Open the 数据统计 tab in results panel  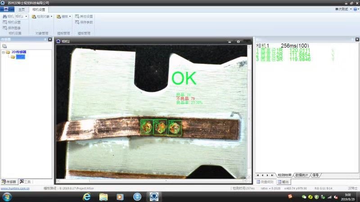303,175
